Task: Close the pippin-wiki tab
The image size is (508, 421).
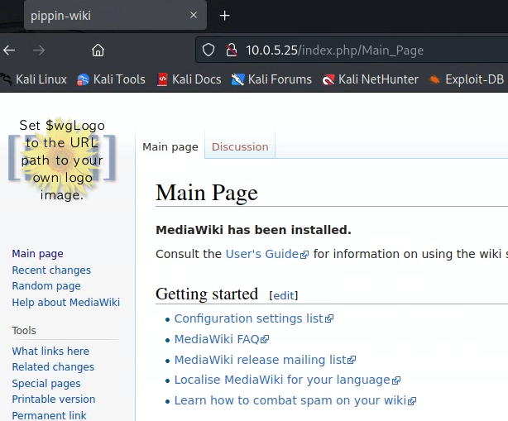Action: 193,16
